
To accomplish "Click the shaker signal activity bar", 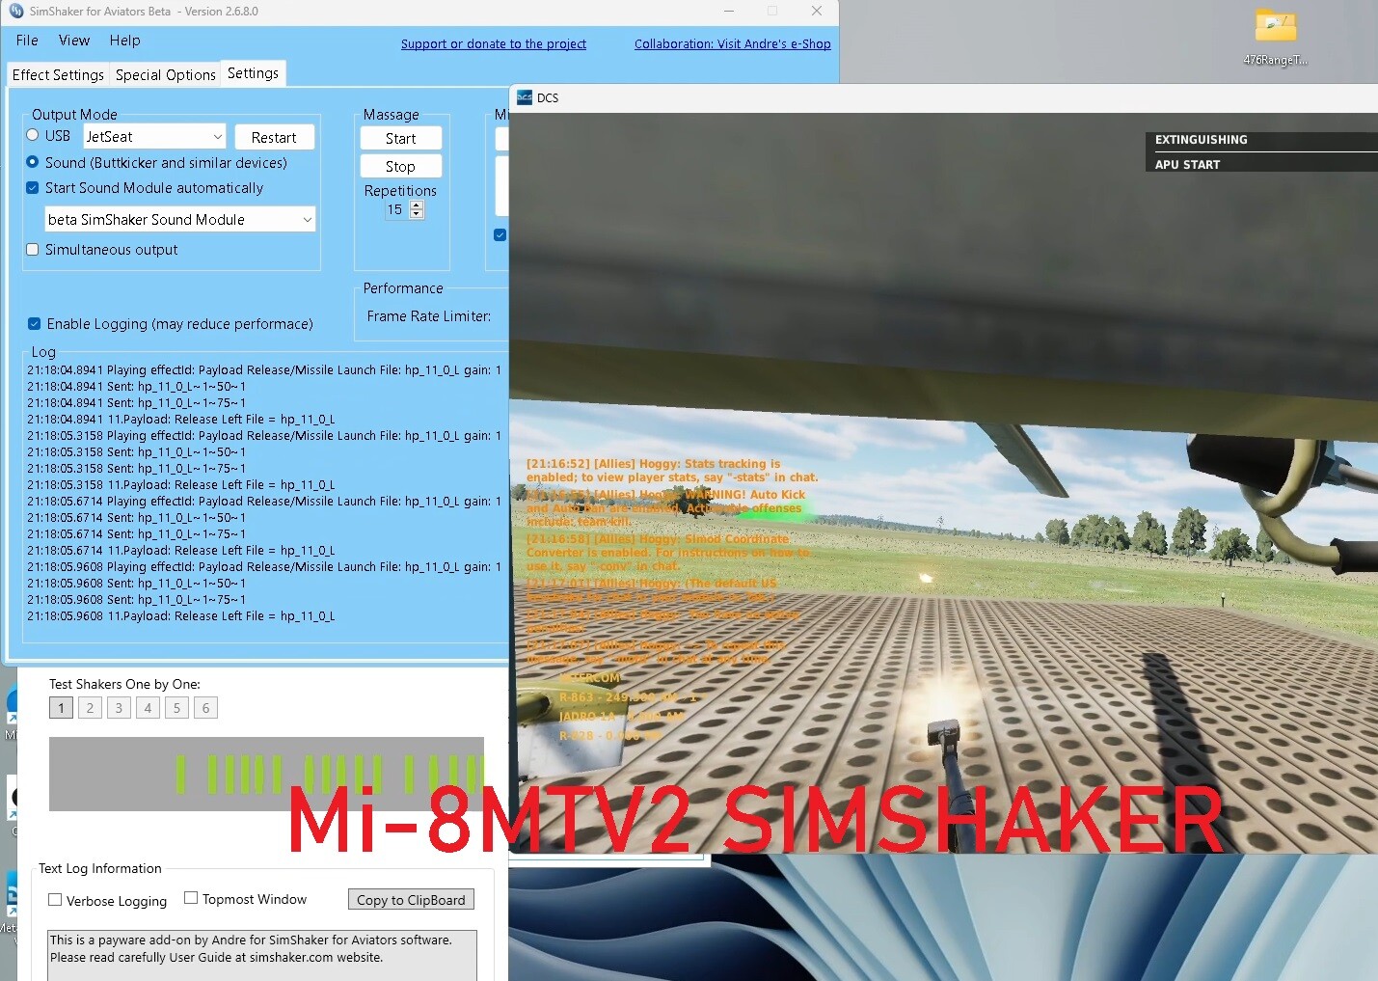I will coord(266,774).
